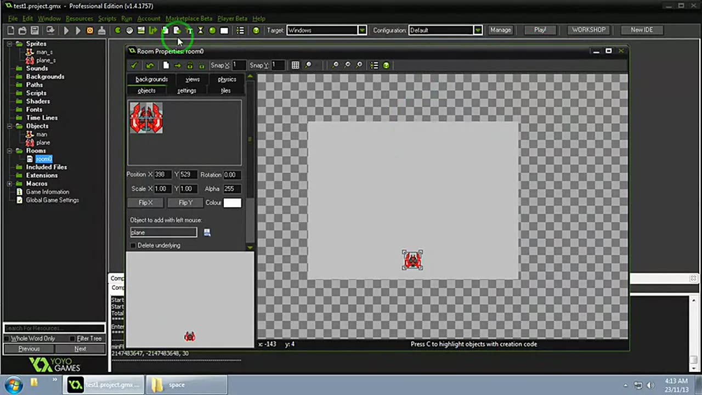Run the game with first play arrow
Image resolution: width=702 pixels, height=395 pixels.
click(66, 31)
